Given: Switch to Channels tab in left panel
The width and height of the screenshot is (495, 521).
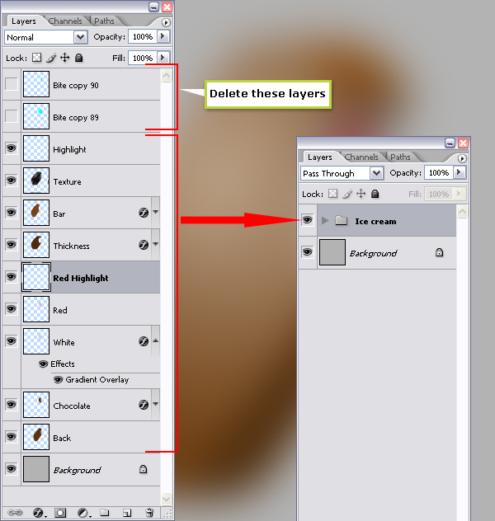Looking at the screenshot, I should pos(65,21).
